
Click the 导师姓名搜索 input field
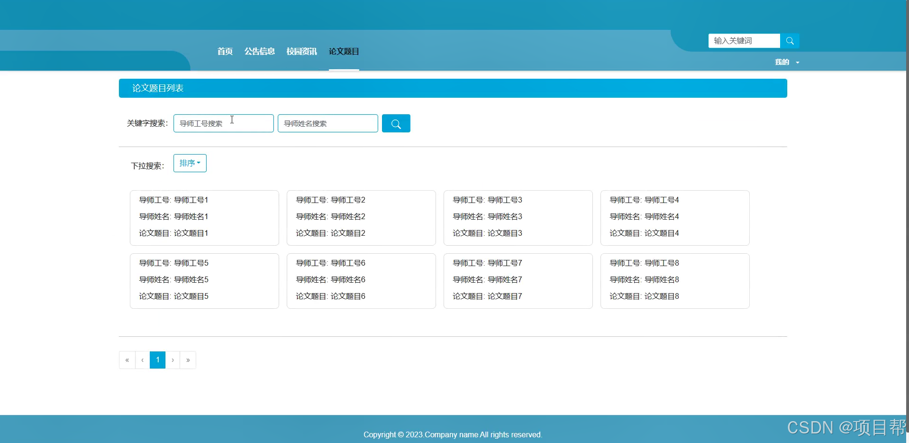point(328,123)
